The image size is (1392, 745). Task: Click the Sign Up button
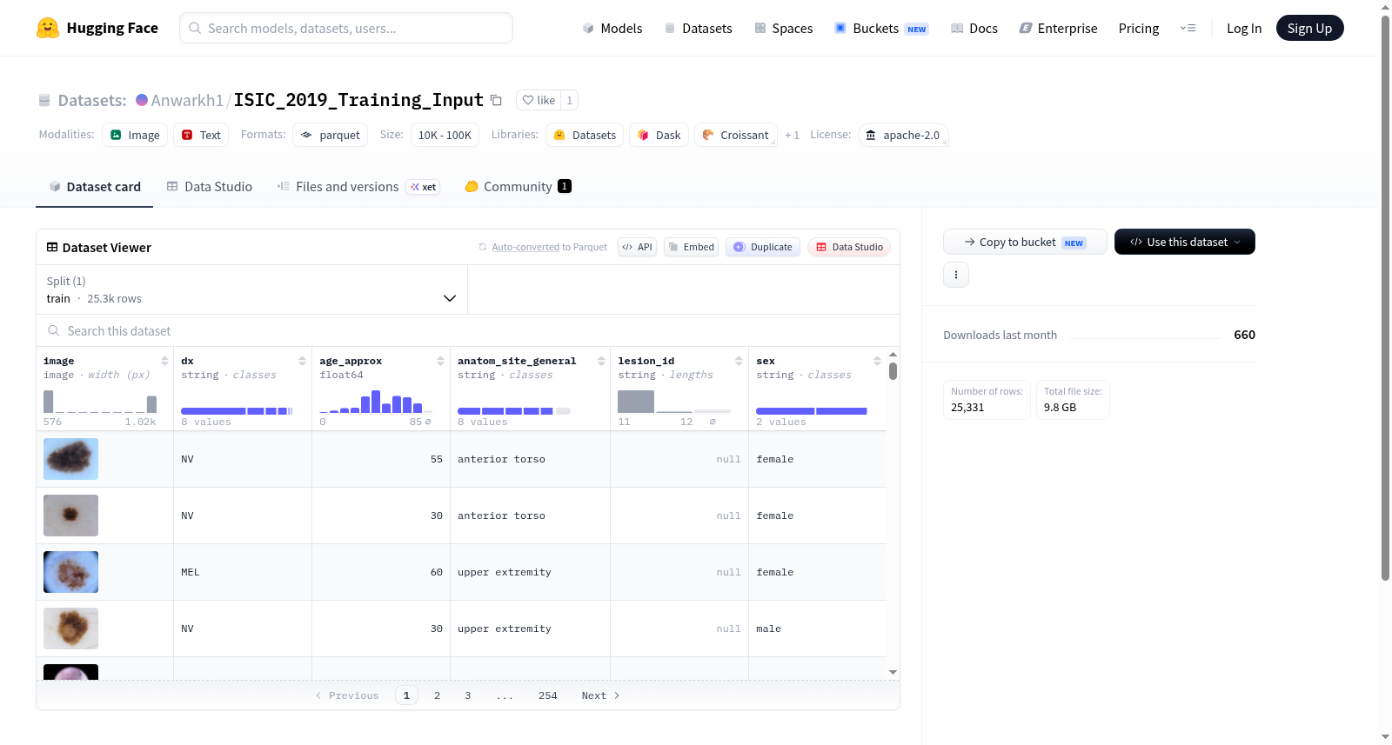coord(1309,28)
